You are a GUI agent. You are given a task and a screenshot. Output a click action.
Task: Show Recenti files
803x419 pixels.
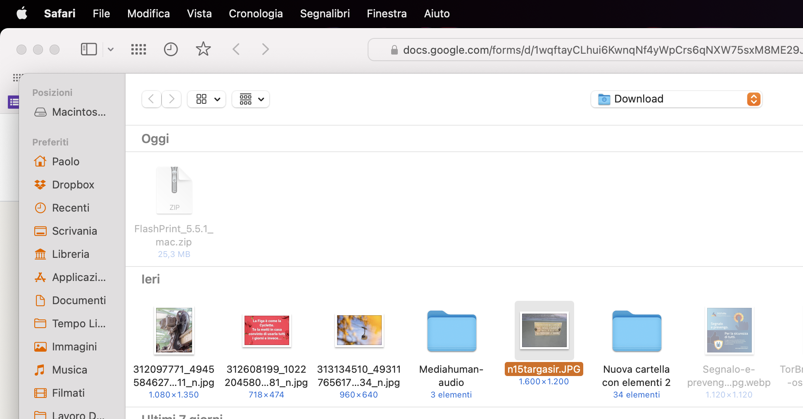click(62, 208)
